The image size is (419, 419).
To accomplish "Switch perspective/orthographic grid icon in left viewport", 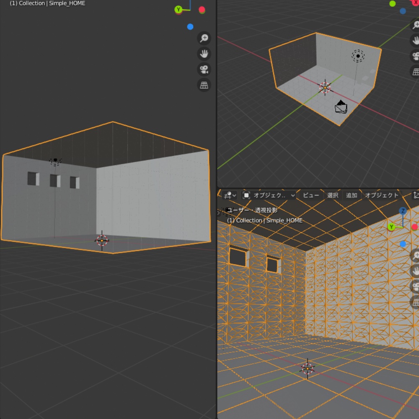I will pyautogui.click(x=204, y=85).
